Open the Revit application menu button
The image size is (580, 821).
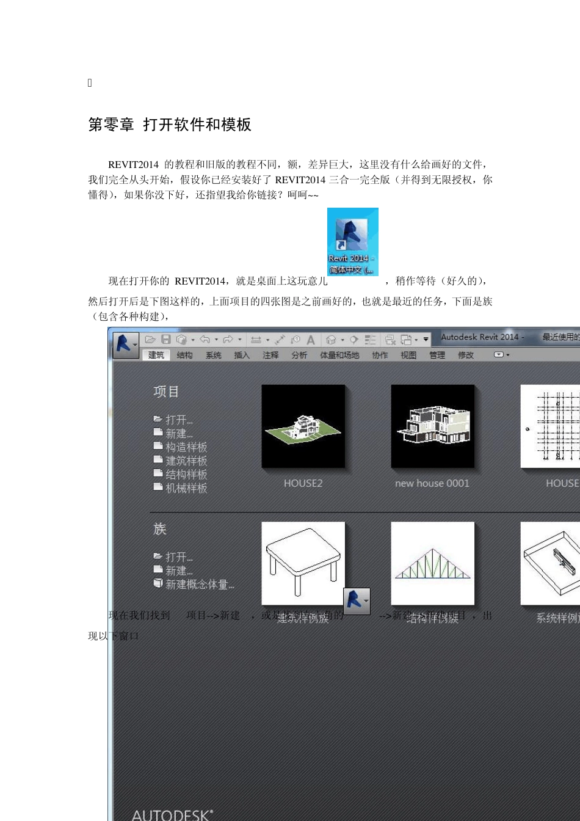[126, 345]
